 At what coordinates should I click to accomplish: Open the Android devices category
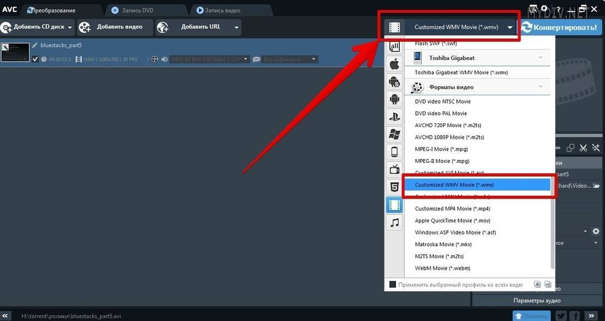click(394, 99)
